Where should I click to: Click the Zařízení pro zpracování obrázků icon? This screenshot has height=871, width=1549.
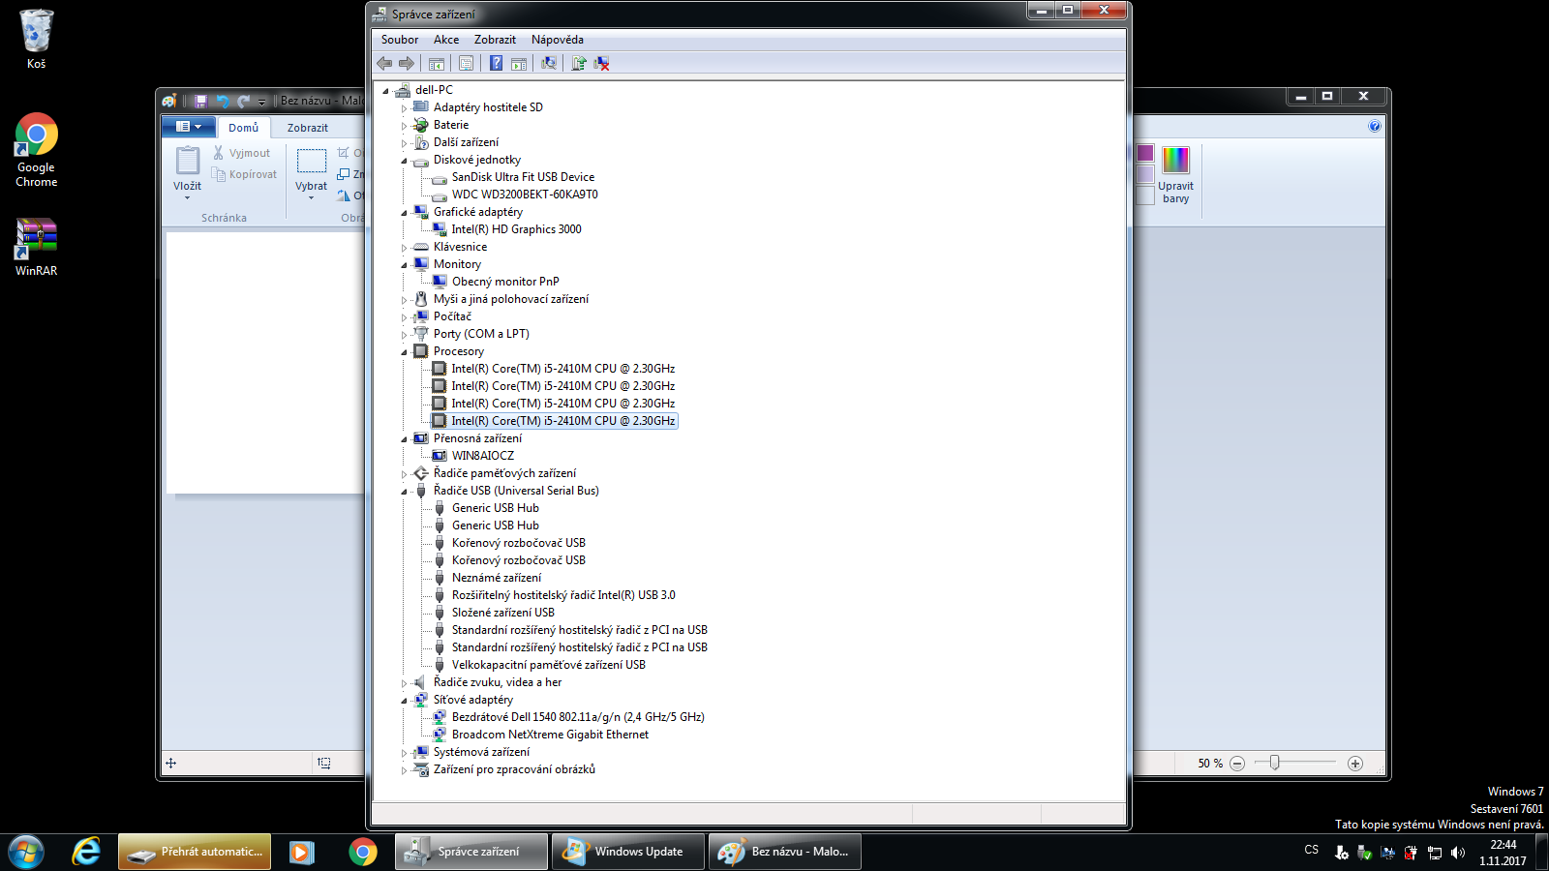click(421, 769)
